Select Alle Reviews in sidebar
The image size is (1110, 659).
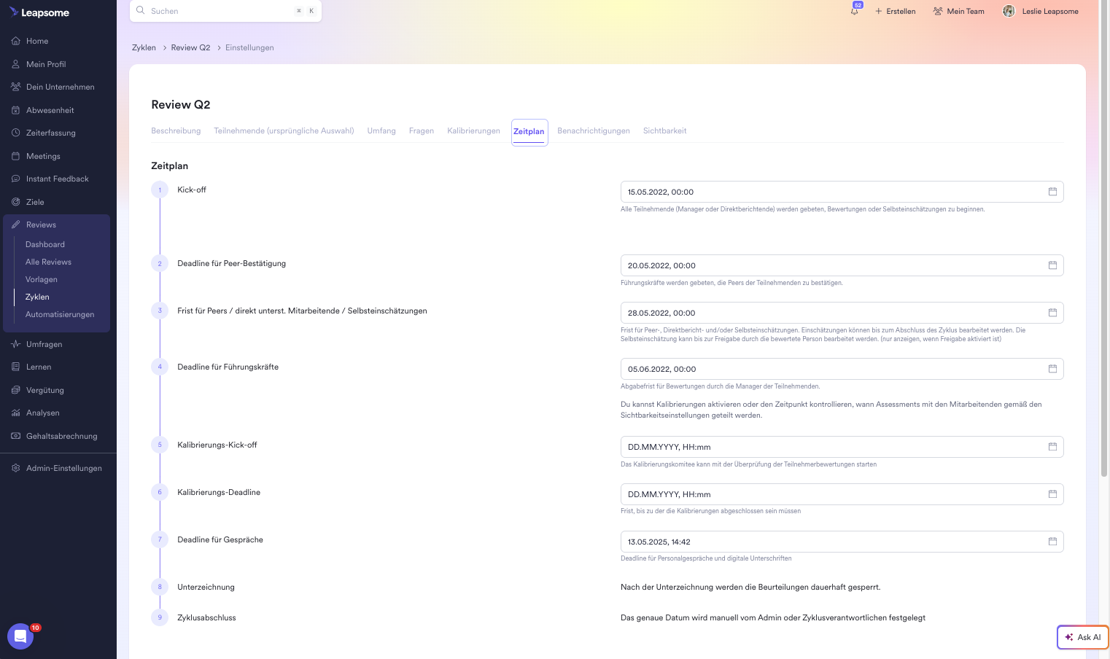[x=48, y=262]
